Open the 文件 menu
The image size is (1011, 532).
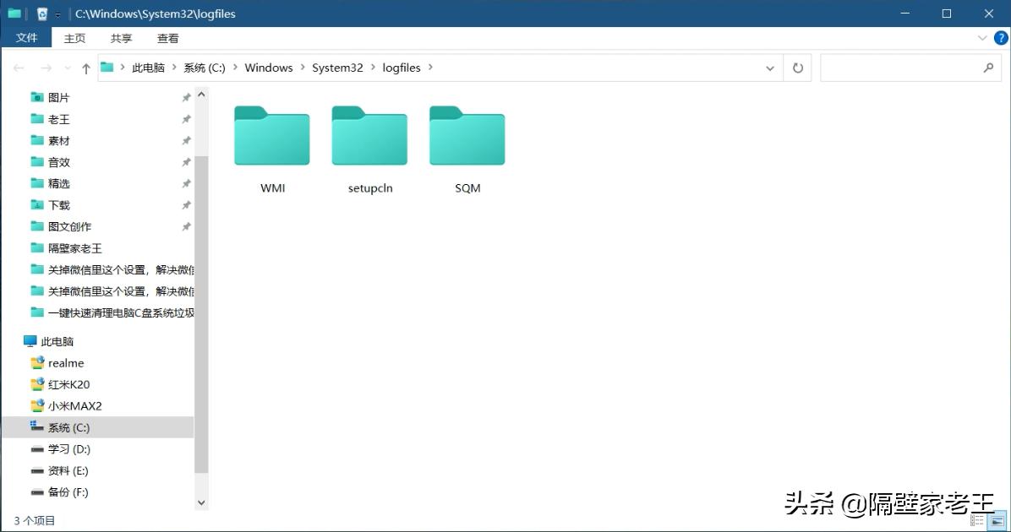pos(26,37)
